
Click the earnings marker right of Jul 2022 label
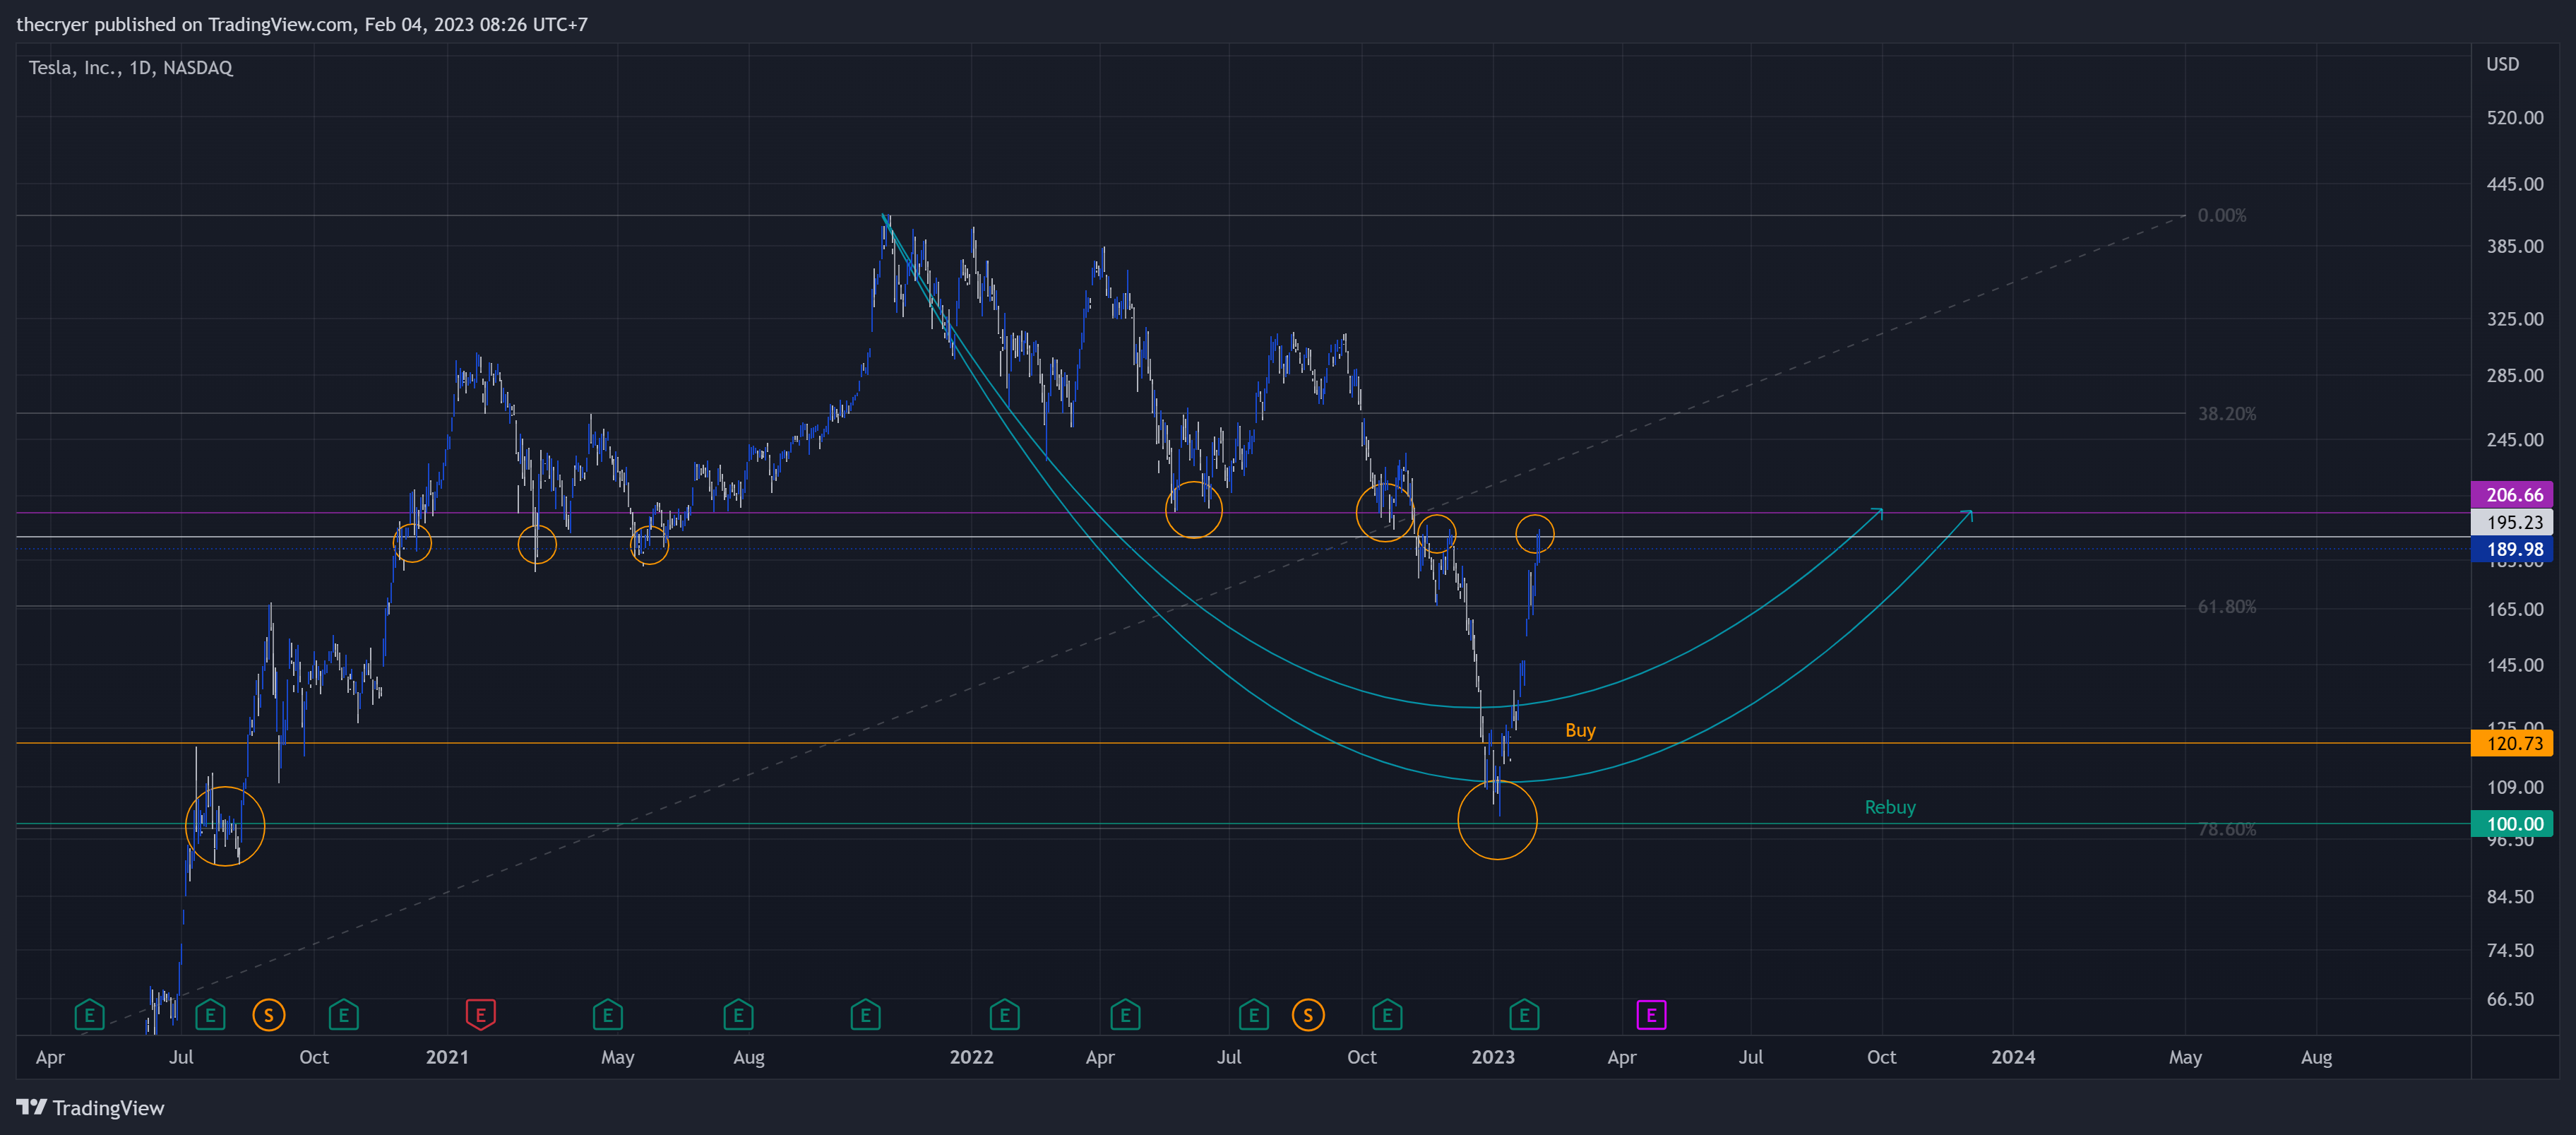[1254, 1015]
